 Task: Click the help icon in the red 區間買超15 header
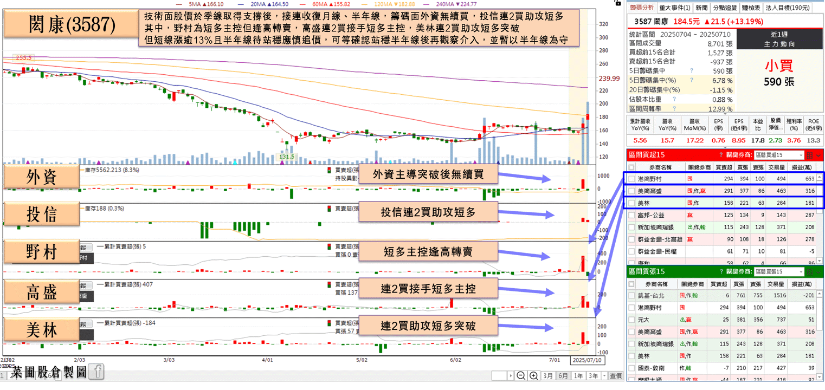[x=720, y=155]
